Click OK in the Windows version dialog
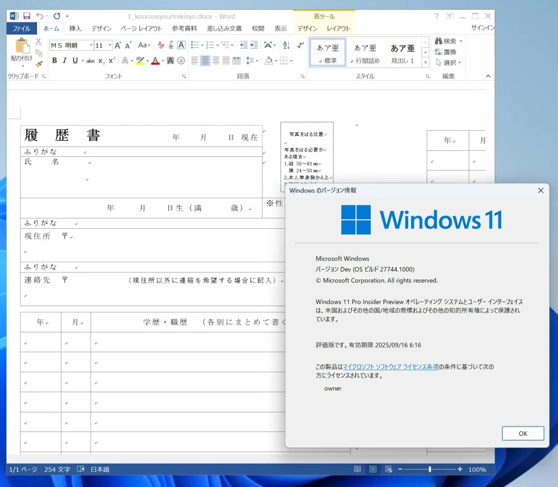This screenshot has width=558, height=487. 523,433
